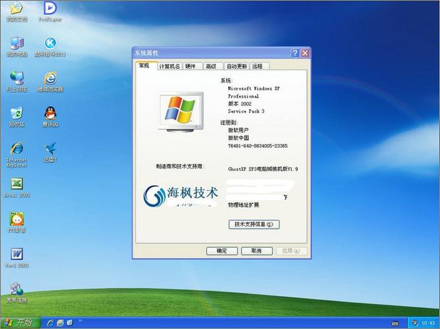Image resolution: width=440 pixels, height=329 pixels.
Task: Switch to the 自动更新 tab
Action: (237, 66)
